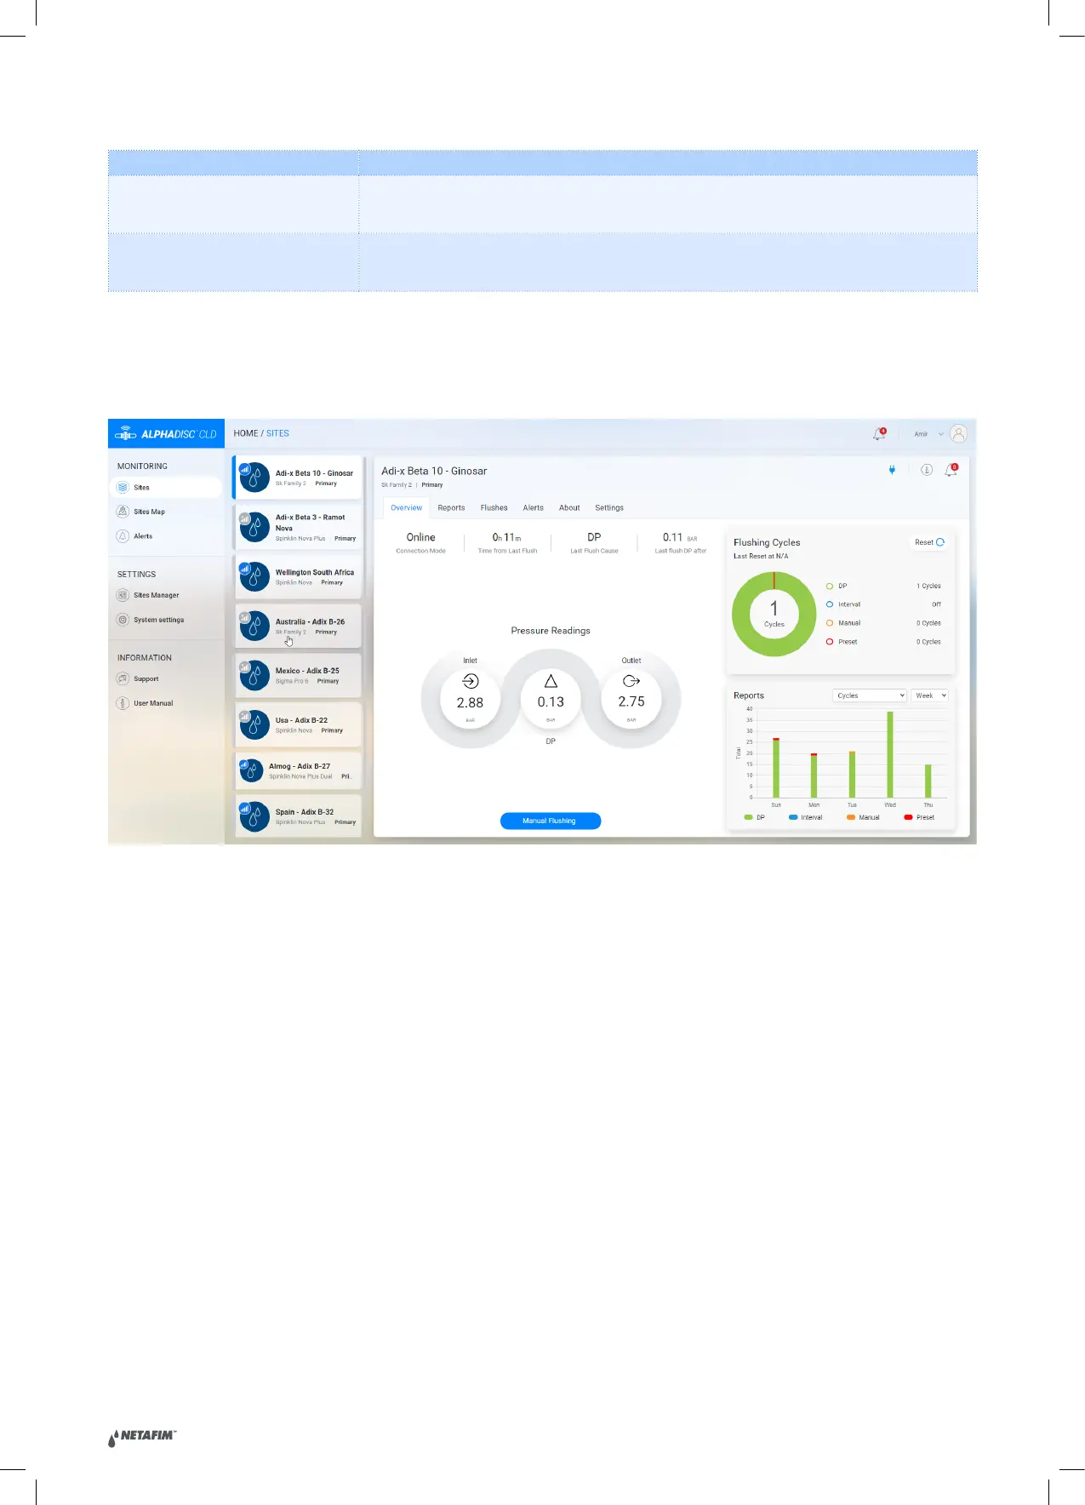Switch to the Reports tab
The width and height of the screenshot is (1085, 1505).
click(451, 507)
